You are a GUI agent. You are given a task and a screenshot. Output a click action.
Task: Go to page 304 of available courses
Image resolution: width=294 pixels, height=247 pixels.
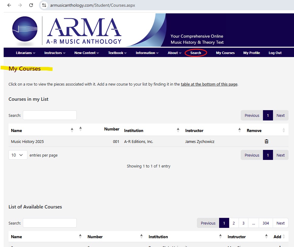pos(266,223)
